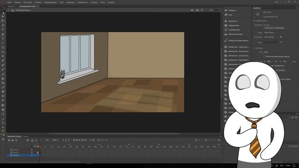299x168 pixels.
Task: Open the Файл menu
Action: click(x=9, y=2)
